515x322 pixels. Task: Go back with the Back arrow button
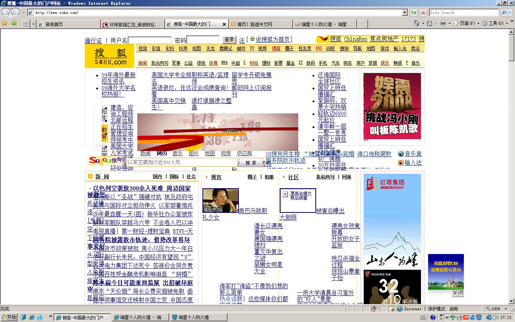point(6,13)
